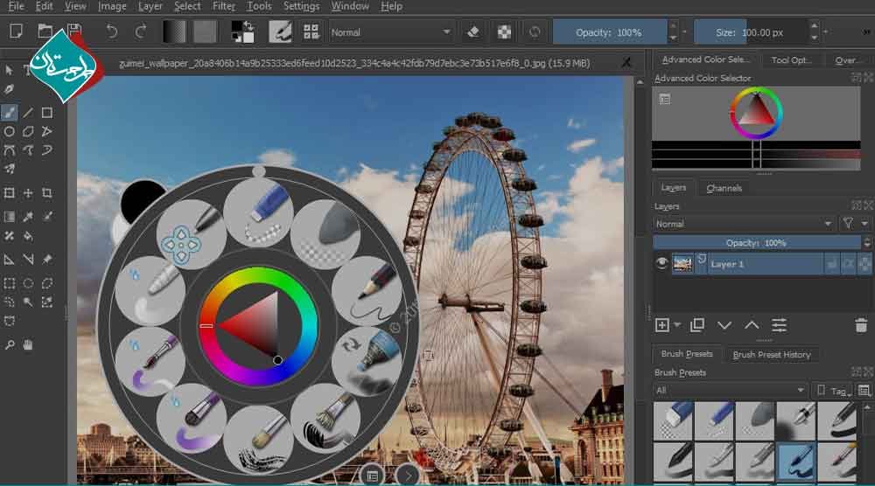Delete the selected layer
The width and height of the screenshot is (875, 486).
(861, 325)
